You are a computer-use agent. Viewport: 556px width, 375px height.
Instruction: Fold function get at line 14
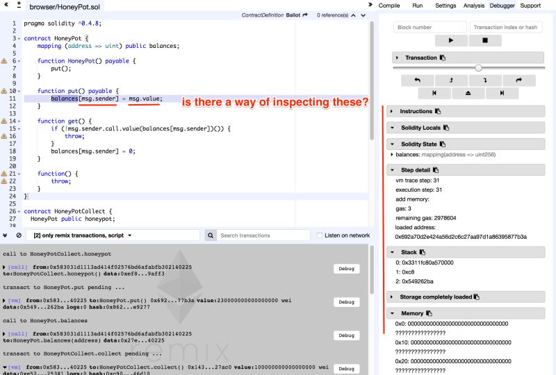[19, 122]
